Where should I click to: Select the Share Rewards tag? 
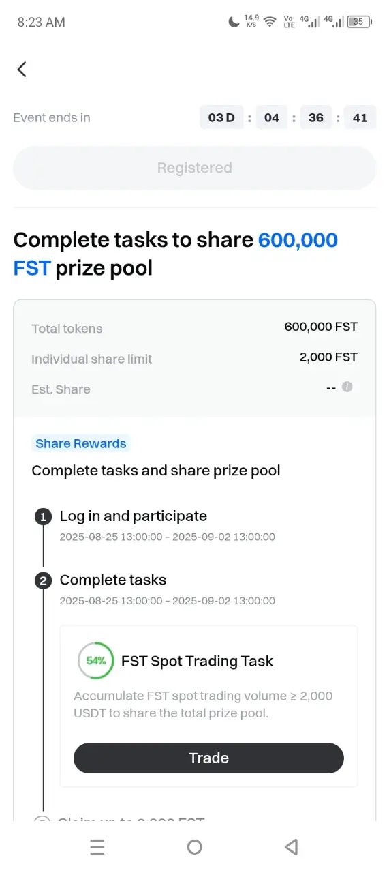coord(81,443)
